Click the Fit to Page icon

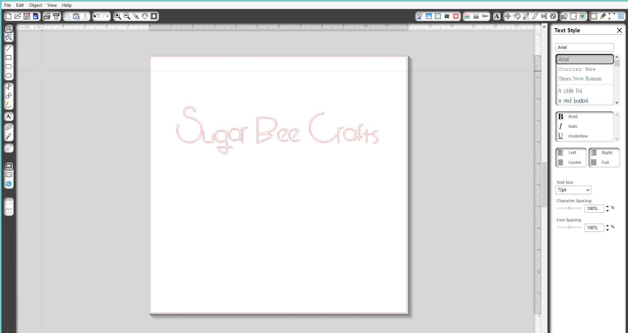pyautogui.click(x=154, y=16)
